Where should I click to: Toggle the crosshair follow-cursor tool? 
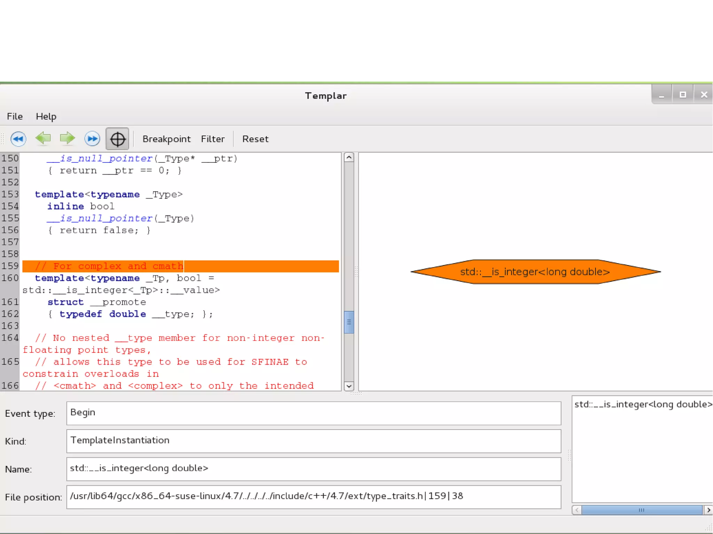click(x=117, y=139)
